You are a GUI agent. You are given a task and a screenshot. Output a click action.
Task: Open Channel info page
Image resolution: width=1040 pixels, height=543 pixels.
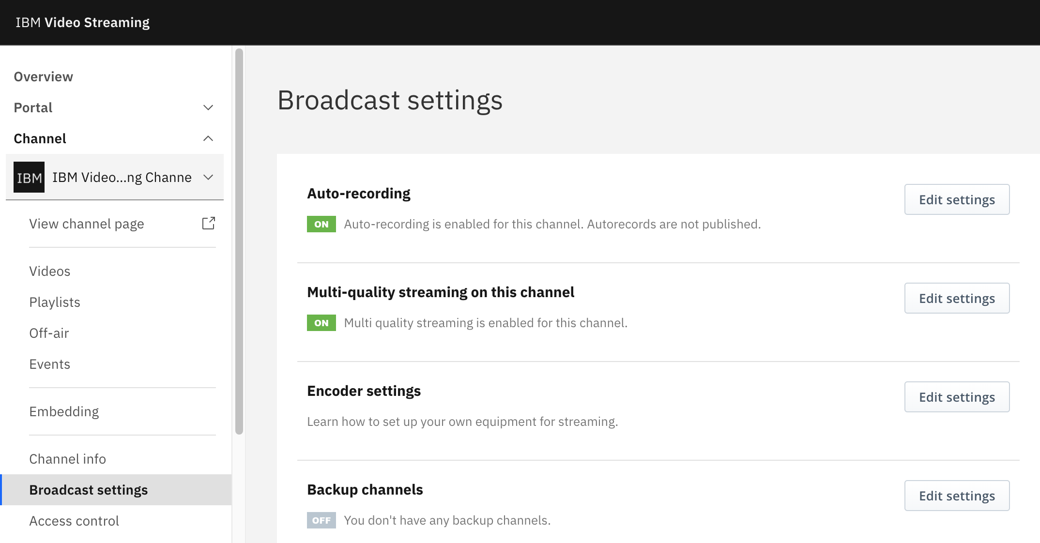pyautogui.click(x=68, y=459)
